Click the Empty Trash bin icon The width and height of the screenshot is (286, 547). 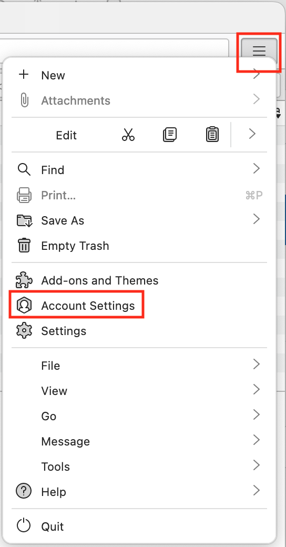pyautogui.click(x=24, y=246)
